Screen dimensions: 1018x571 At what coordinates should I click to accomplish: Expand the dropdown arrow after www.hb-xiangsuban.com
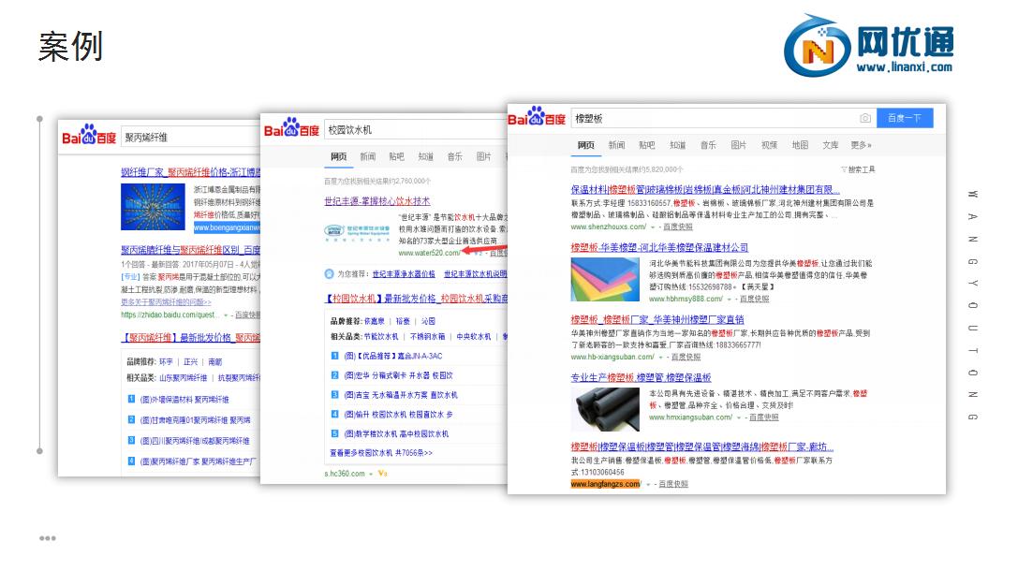[x=660, y=358]
